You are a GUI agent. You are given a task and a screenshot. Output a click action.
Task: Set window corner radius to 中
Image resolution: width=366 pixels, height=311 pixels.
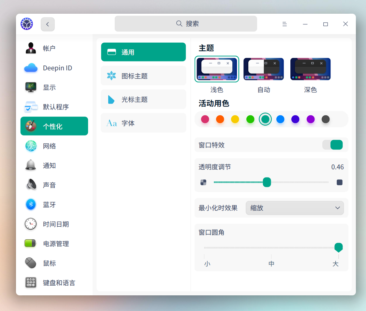pyautogui.click(x=271, y=264)
